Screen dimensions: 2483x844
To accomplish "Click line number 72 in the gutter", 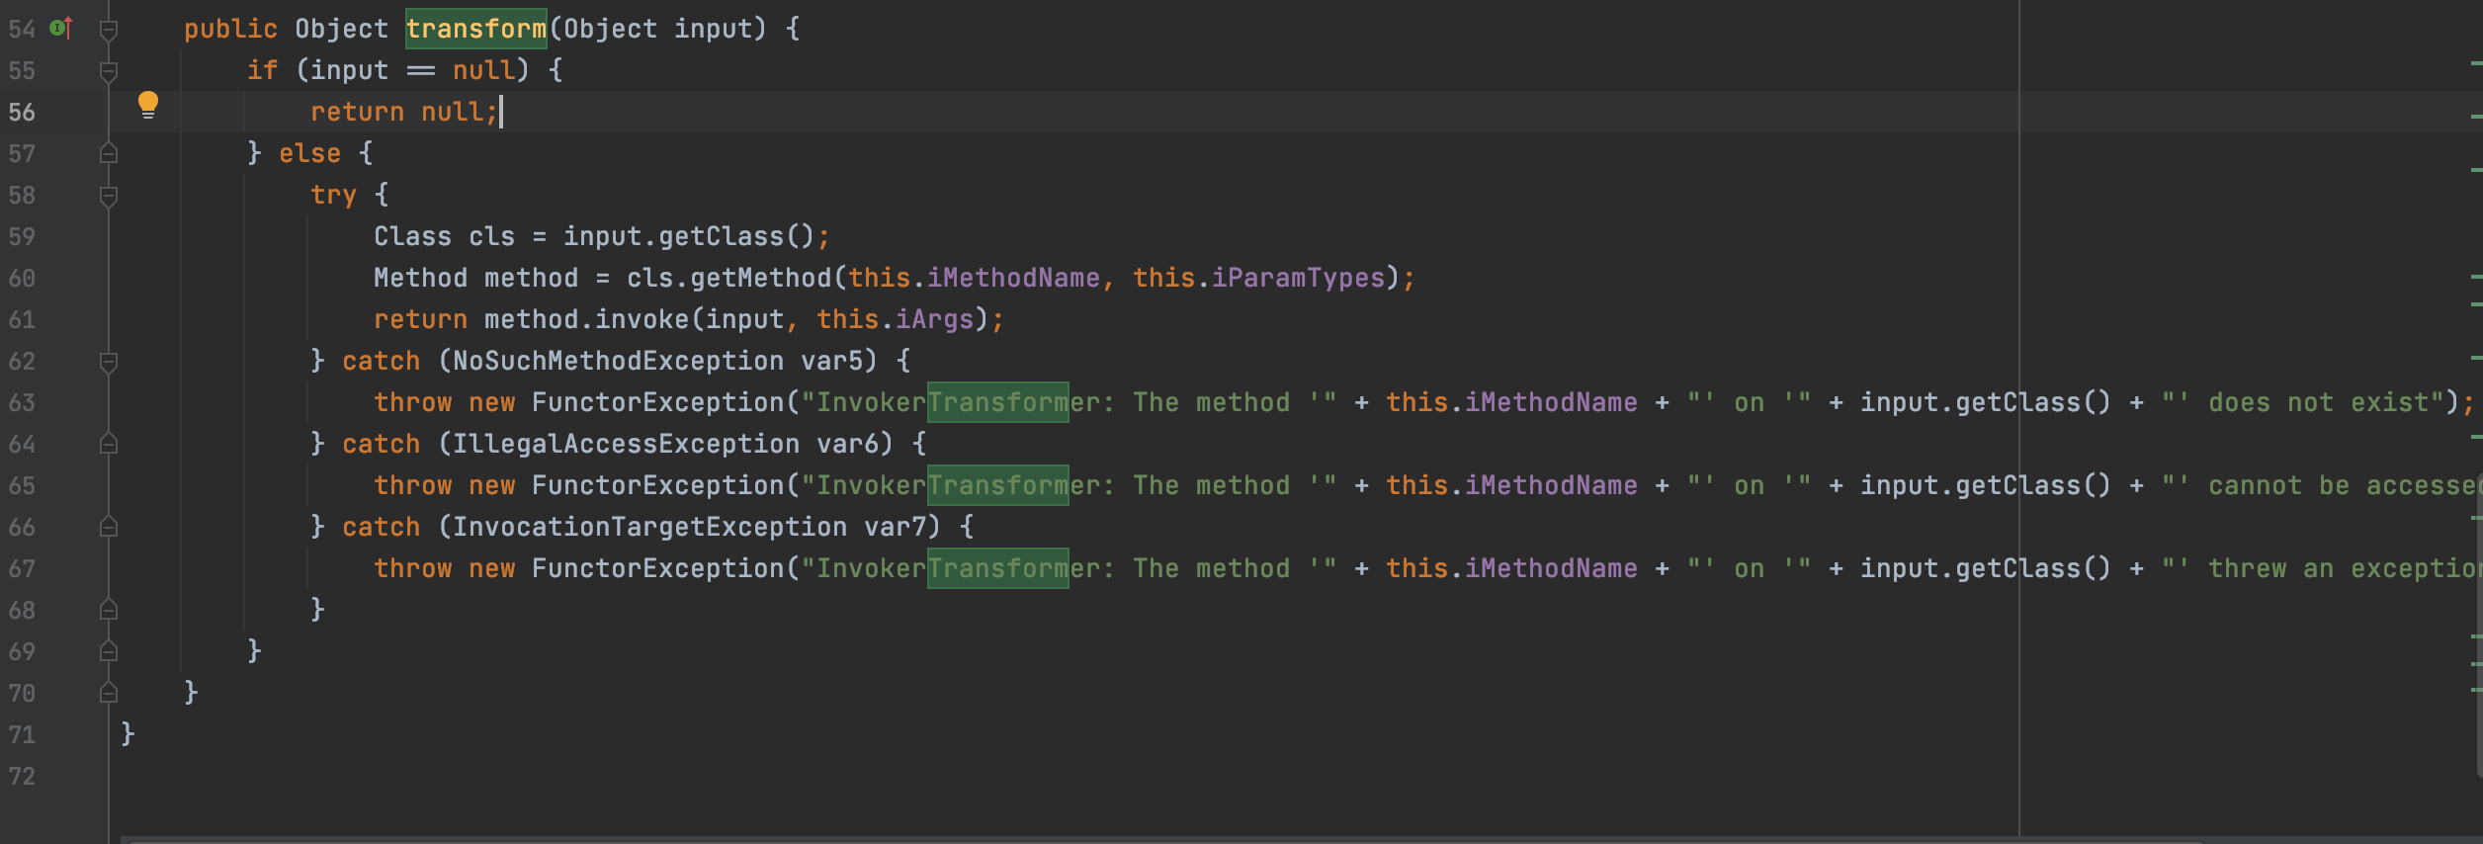I will click(22, 777).
